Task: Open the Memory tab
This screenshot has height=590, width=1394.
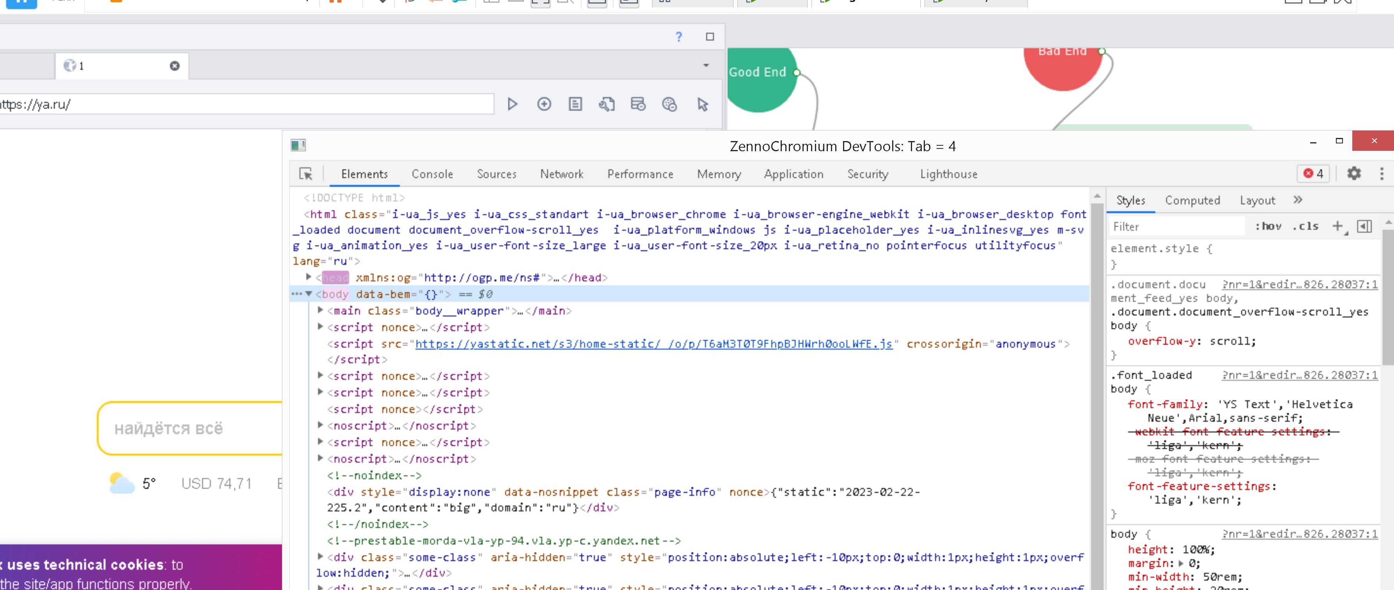Action: click(x=719, y=174)
